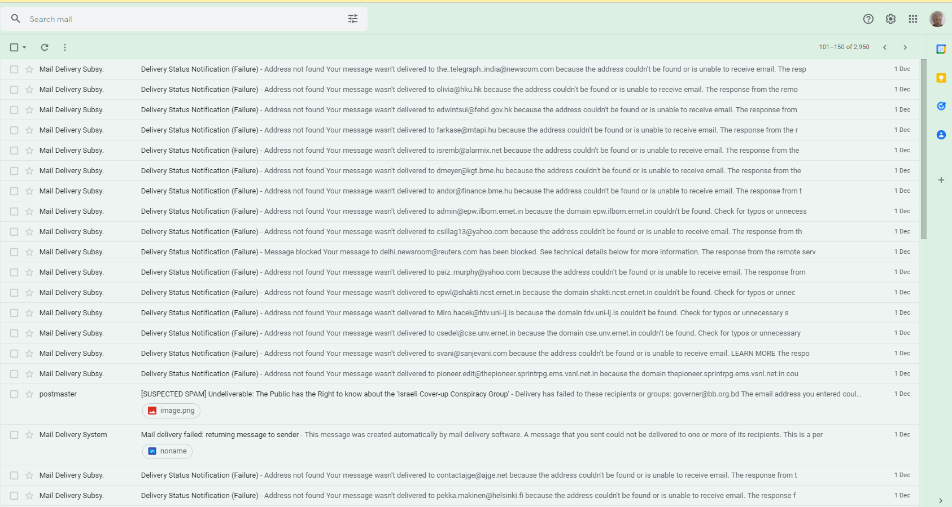Select the admin@epw.ilbom.ernet.in email checkbox
The image size is (952, 507).
pyautogui.click(x=14, y=211)
